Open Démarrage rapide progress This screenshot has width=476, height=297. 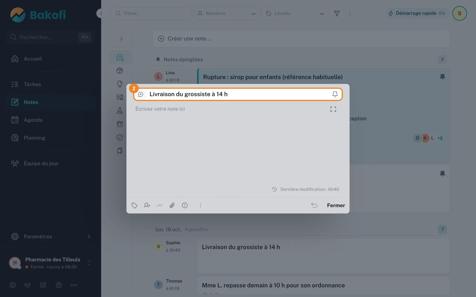417,13
